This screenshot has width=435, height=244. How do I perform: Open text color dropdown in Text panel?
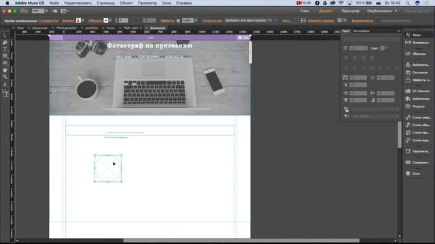[387, 48]
